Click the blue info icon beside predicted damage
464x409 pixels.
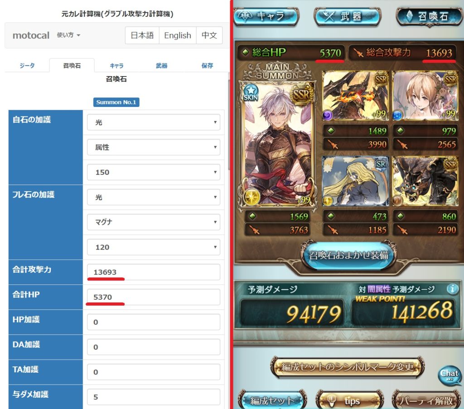[453, 289]
